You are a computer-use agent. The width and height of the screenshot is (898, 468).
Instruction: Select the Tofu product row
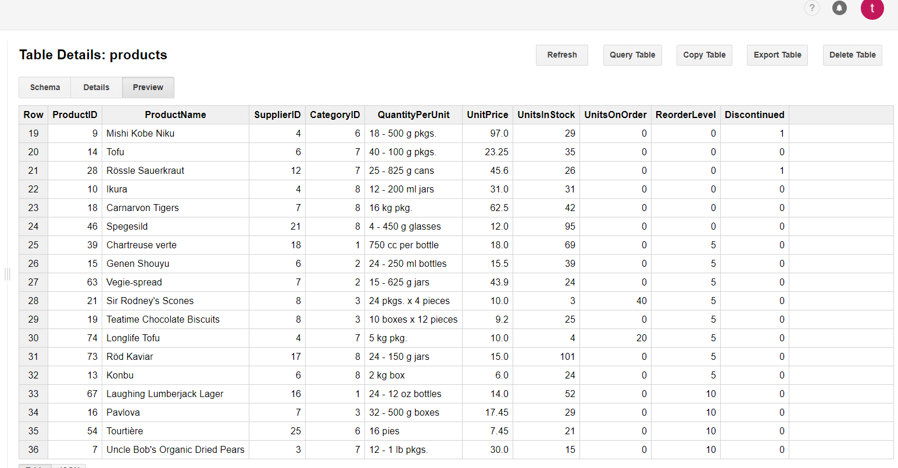[115, 152]
